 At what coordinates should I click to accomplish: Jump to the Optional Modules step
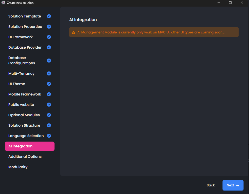(24, 115)
